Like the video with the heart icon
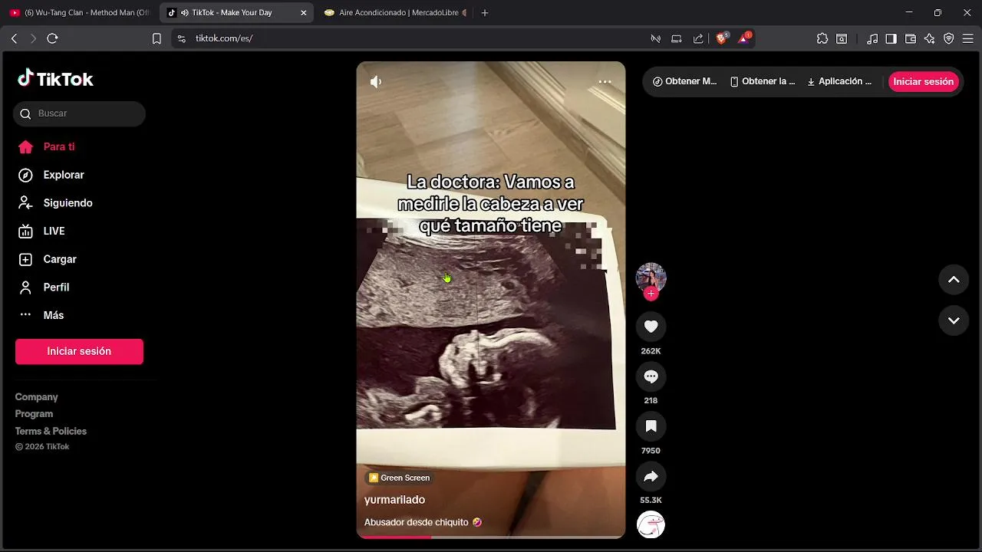982x552 pixels. click(x=651, y=327)
